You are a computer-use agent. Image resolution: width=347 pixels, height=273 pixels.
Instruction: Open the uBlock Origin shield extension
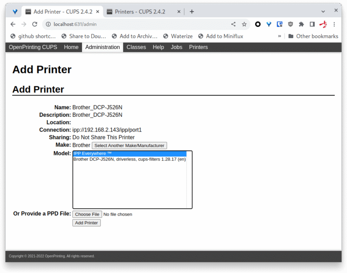(x=291, y=24)
